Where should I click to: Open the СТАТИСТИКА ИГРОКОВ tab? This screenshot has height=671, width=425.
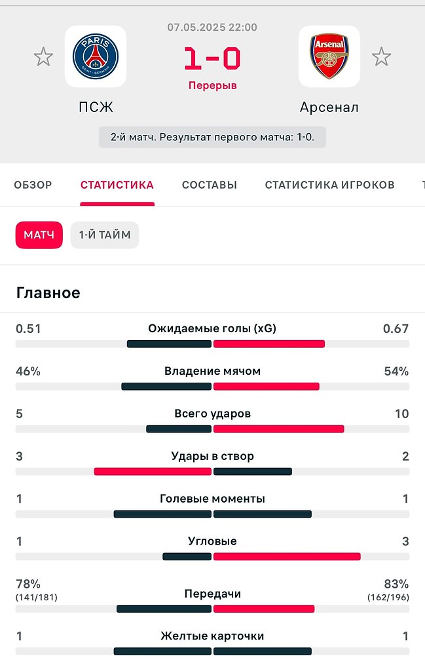tap(329, 185)
